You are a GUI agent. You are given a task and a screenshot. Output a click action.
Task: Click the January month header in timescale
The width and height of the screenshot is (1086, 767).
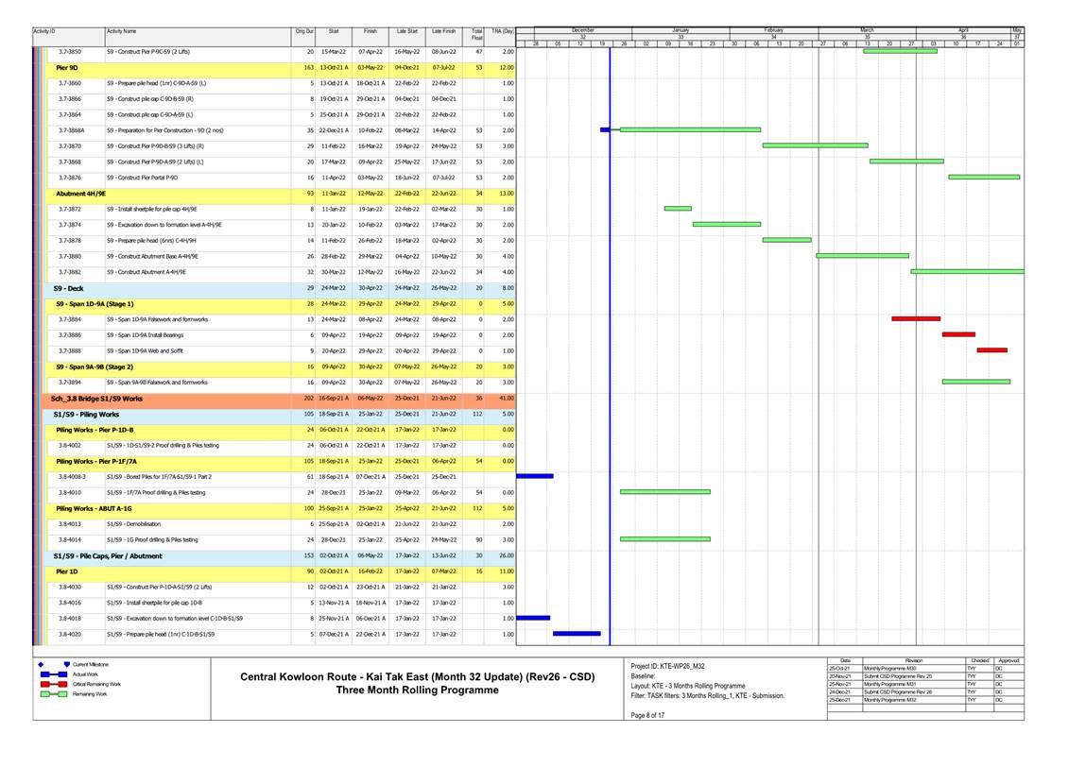coord(681,29)
